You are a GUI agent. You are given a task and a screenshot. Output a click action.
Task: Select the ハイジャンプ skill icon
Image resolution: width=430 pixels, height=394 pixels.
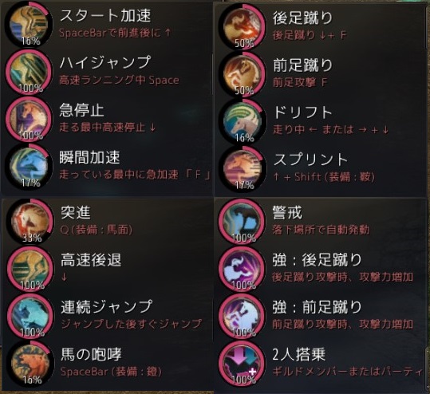tap(29, 72)
